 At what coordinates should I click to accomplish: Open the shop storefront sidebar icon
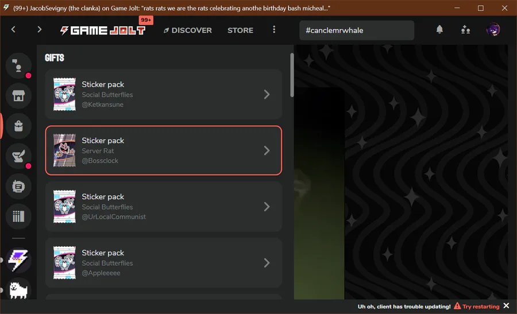click(18, 96)
